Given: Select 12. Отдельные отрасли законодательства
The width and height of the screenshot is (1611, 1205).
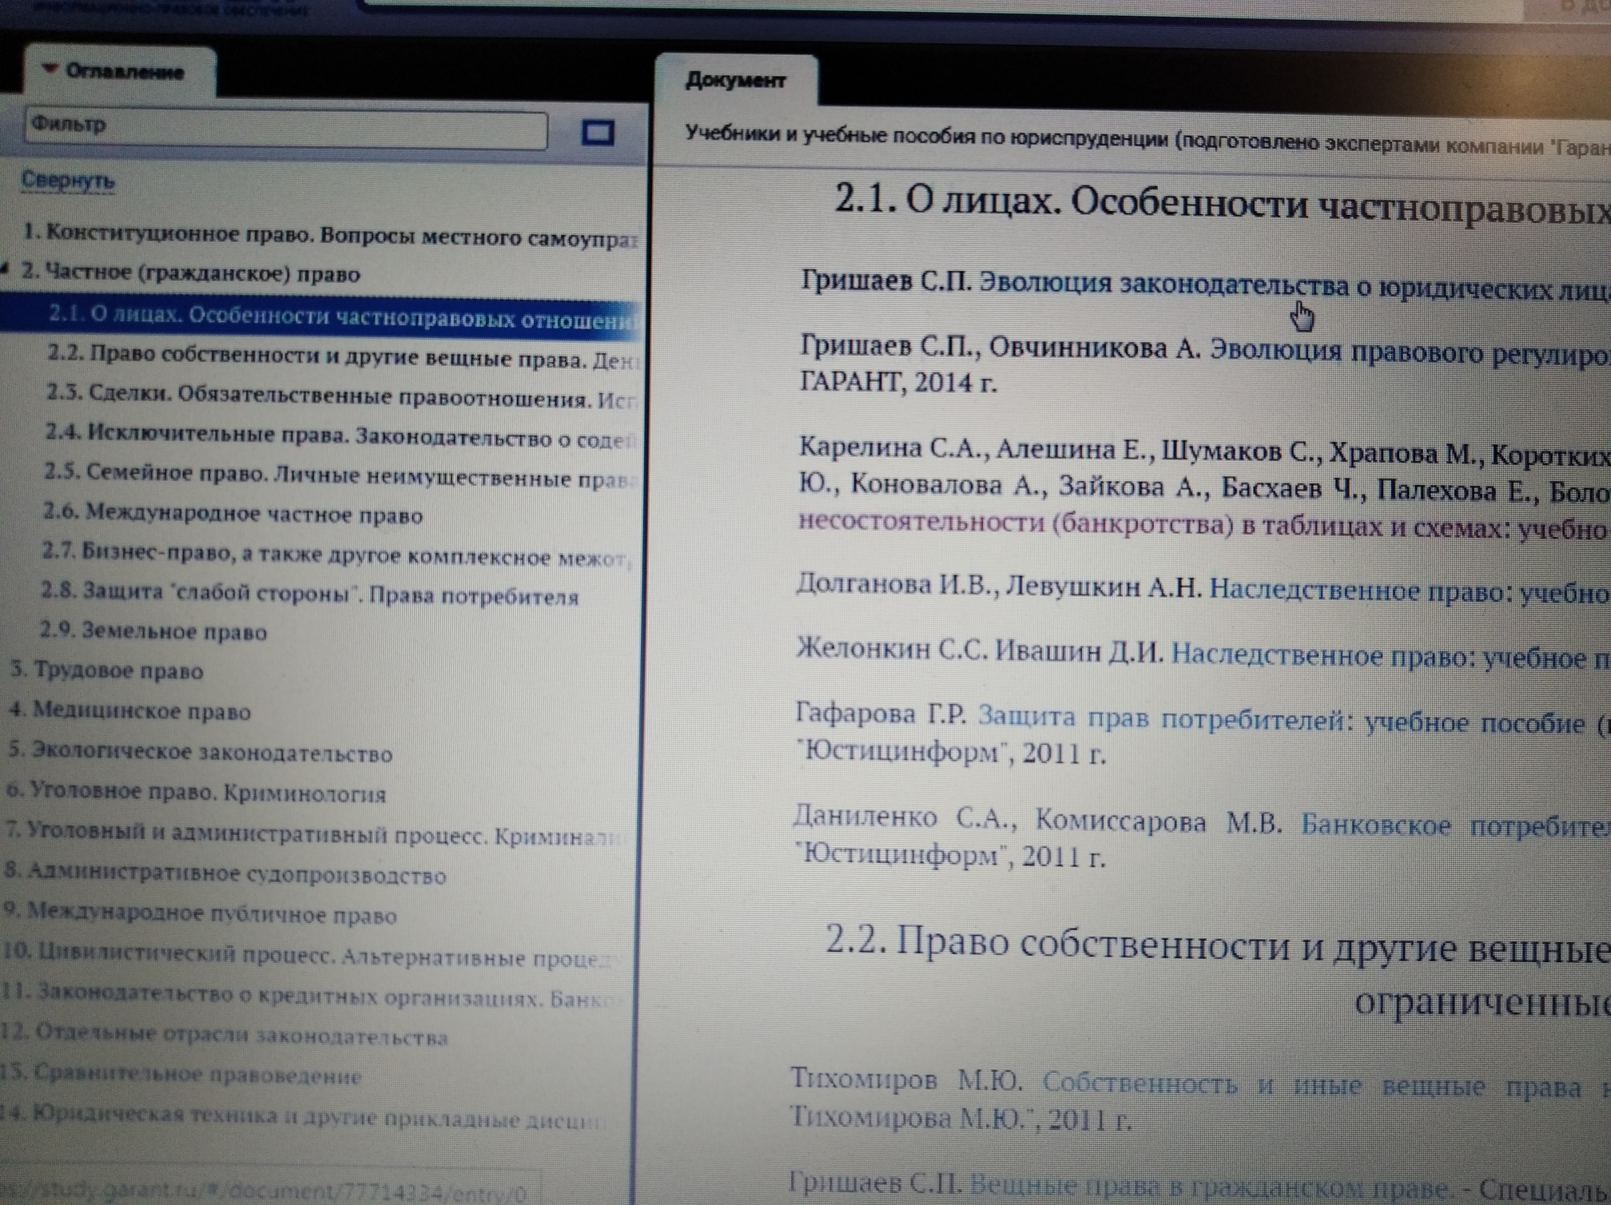Looking at the screenshot, I should pos(224,1035).
